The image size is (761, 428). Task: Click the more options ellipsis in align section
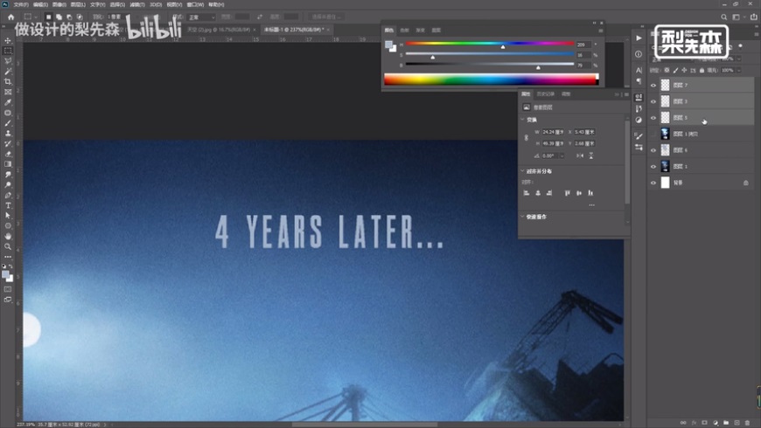point(591,205)
